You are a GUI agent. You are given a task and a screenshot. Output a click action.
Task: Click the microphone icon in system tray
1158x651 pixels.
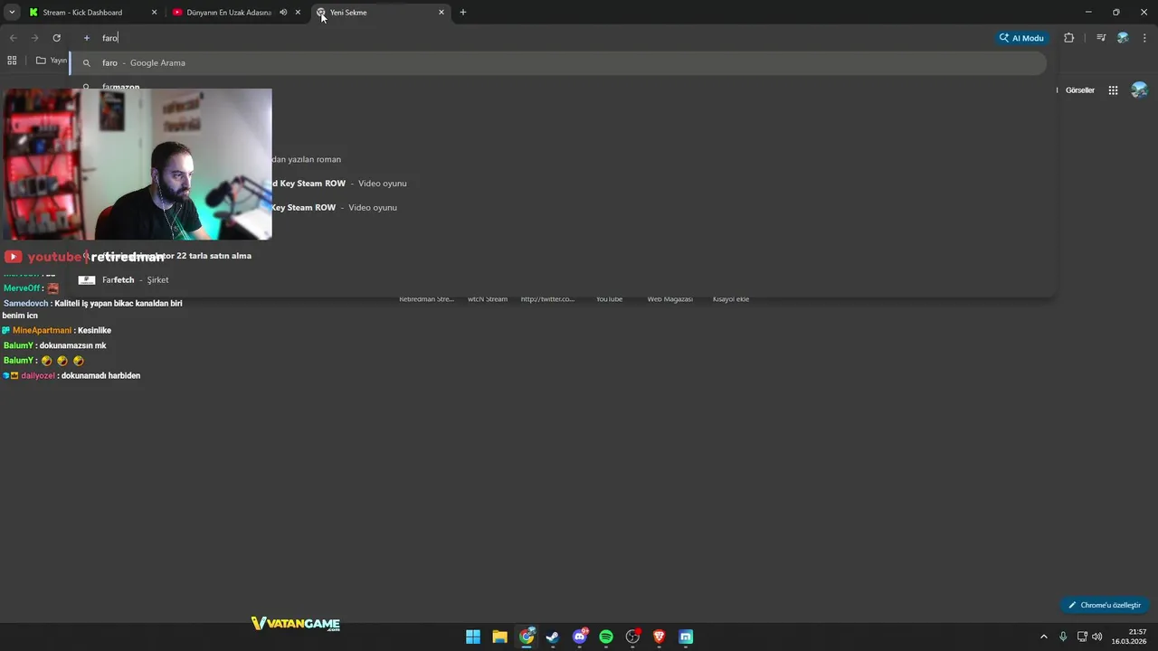click(1063, 637)
